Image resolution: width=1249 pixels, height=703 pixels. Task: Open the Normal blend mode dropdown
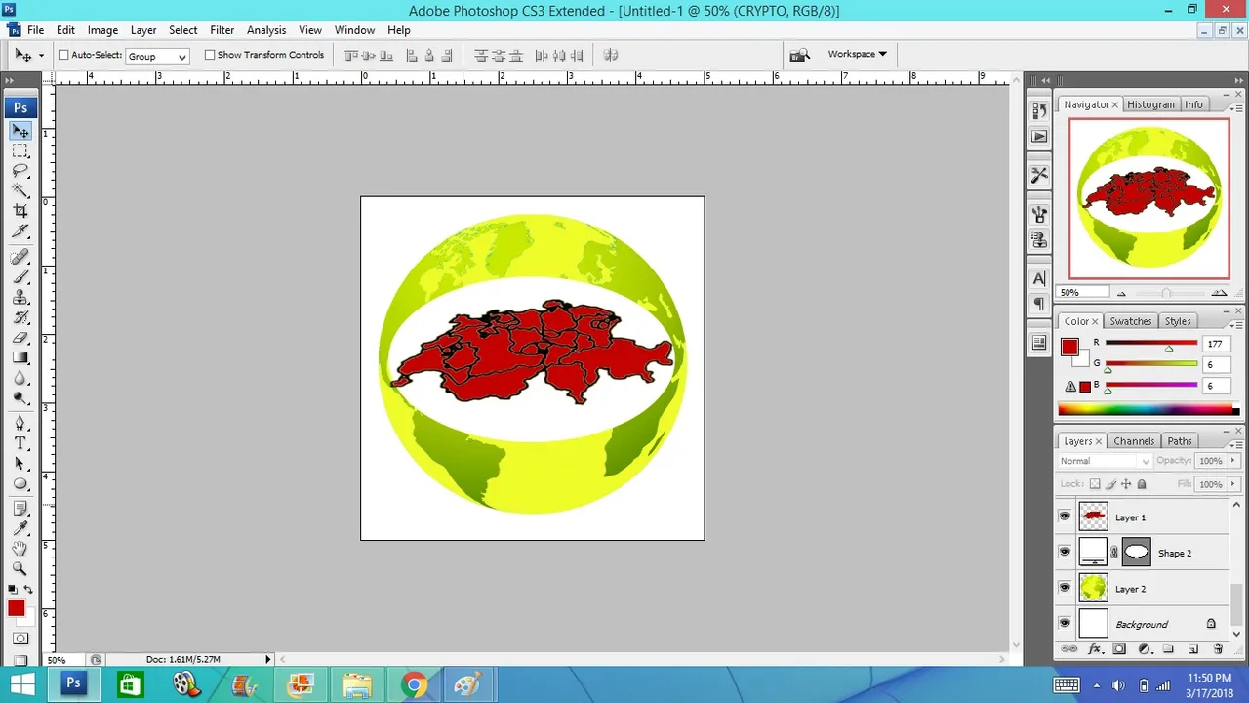1105,461
